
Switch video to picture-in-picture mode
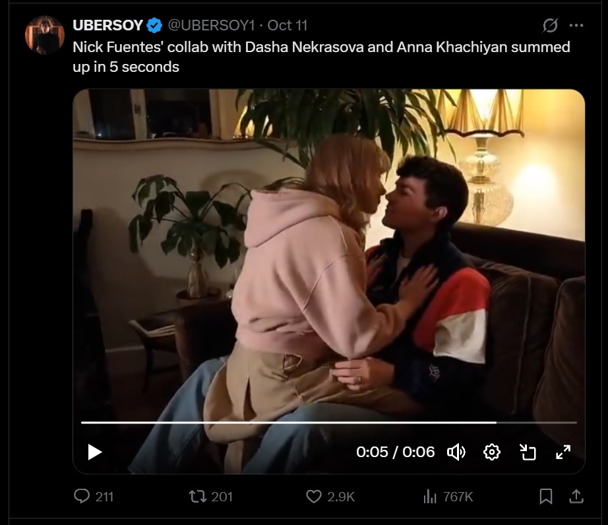click(528, 452)
